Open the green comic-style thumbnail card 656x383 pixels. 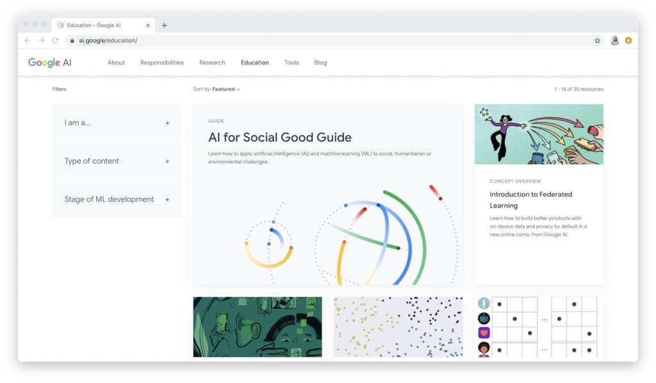[x=258, y=327]
